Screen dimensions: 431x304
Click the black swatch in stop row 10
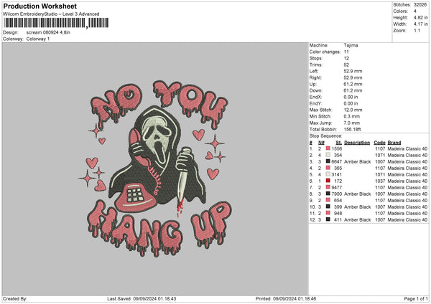[x=328, y=206]
